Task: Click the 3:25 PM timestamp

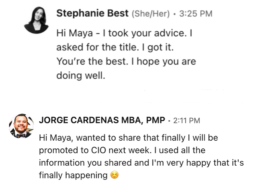Action: pos(195,14)
